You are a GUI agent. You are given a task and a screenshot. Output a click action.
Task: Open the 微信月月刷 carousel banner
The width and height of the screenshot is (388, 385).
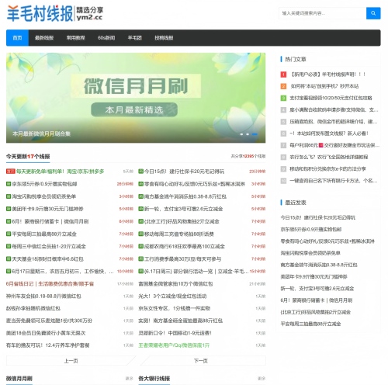[136, 98]
